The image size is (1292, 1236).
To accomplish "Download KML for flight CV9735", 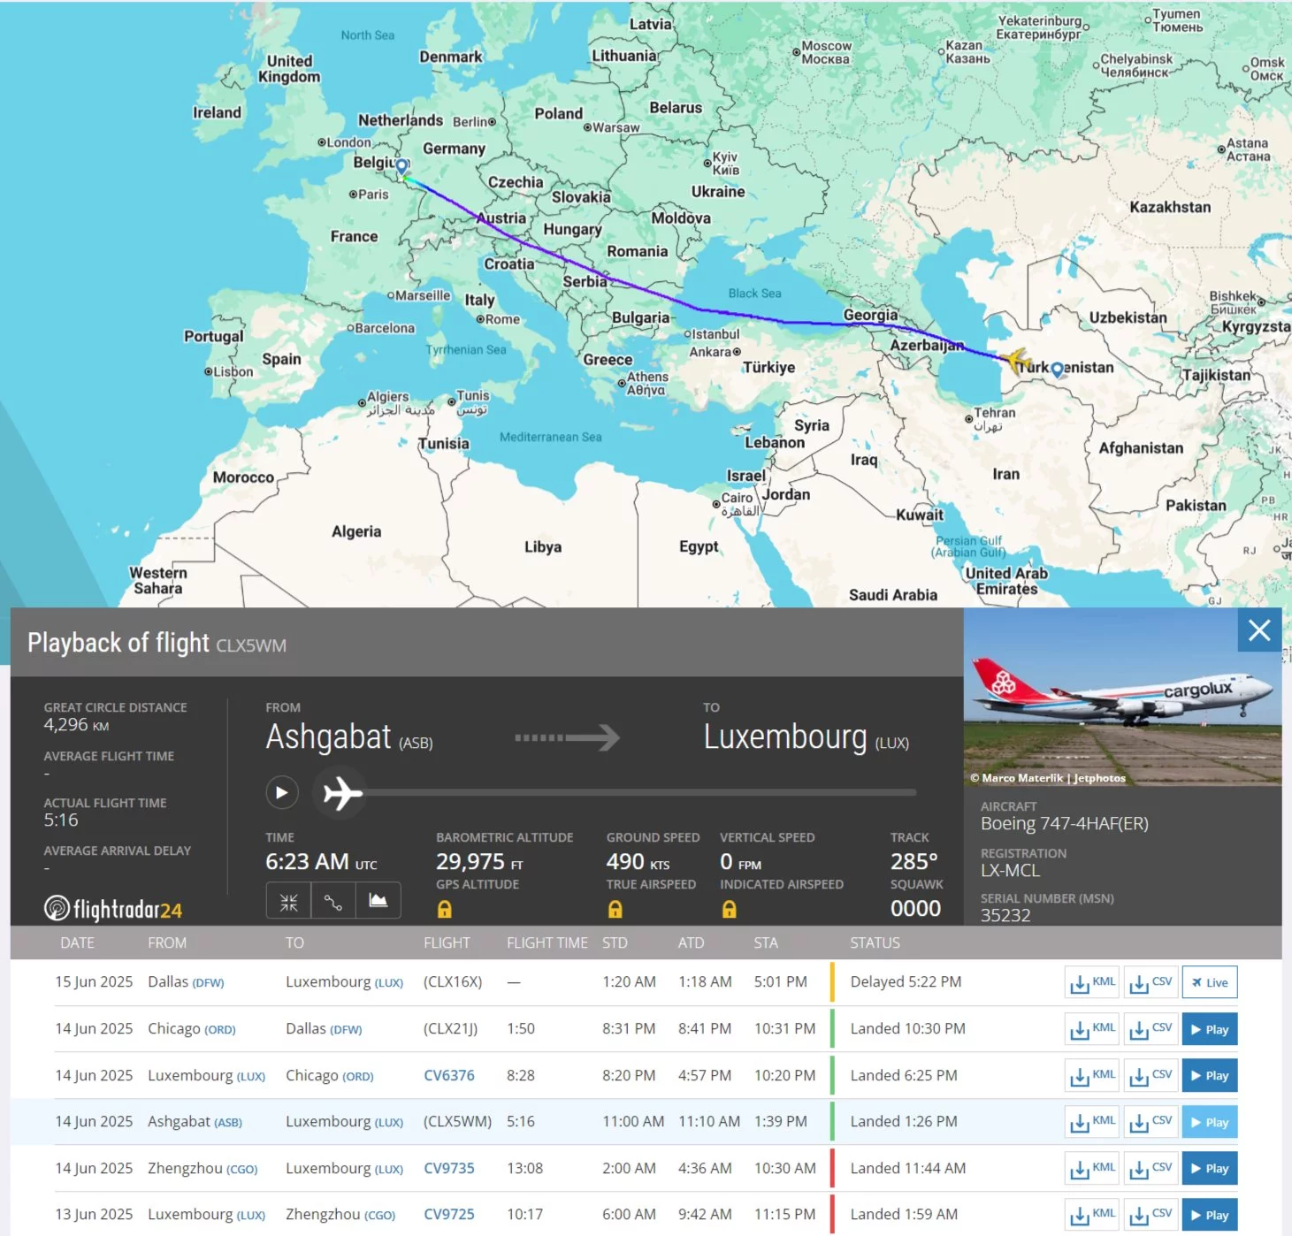I will point(1092,1169).
